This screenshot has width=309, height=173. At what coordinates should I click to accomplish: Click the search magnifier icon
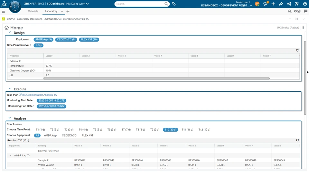coord(166,4)
